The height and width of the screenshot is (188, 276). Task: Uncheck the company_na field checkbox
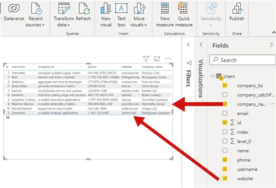point(225,104)
